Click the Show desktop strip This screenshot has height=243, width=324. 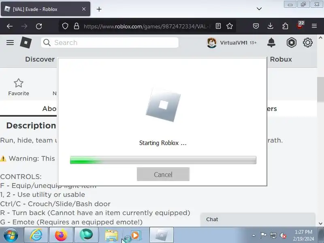[x=321, y=235]
